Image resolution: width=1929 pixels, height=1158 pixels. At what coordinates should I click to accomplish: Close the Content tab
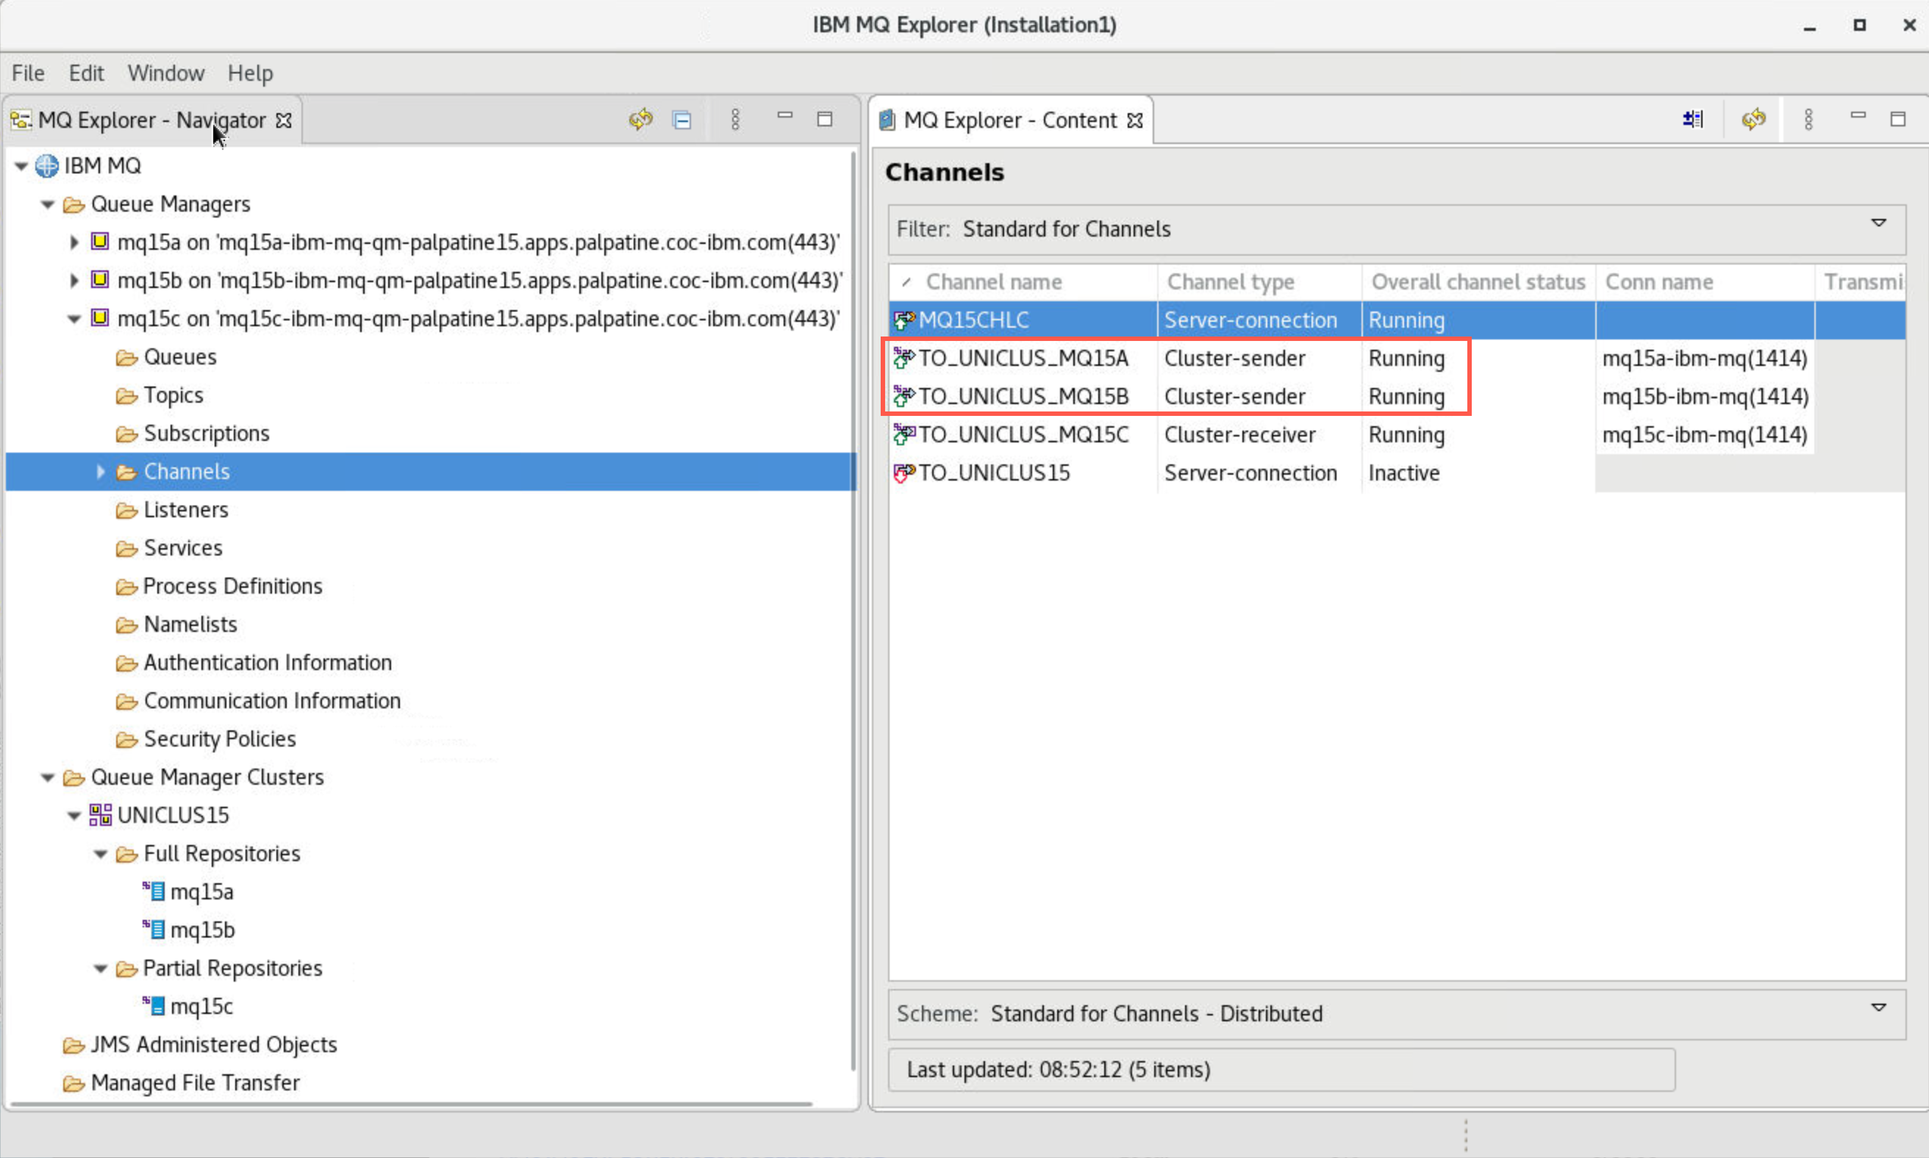click(1136, 121)
